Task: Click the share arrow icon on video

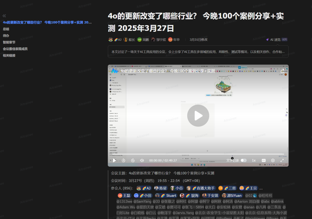Action: click(x=282, y=71)
